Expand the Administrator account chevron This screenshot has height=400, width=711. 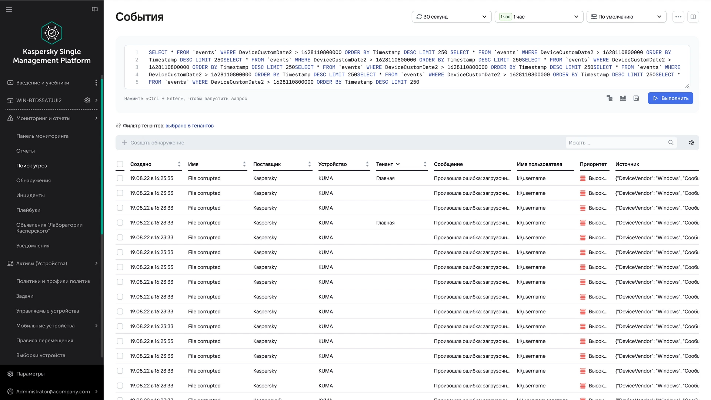96,391
